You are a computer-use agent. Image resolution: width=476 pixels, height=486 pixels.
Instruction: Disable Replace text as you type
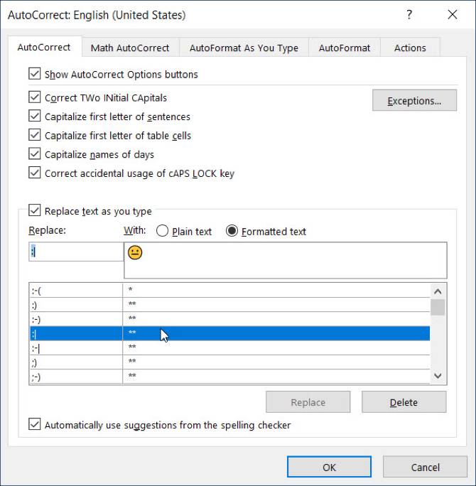[x=34, y=210]
